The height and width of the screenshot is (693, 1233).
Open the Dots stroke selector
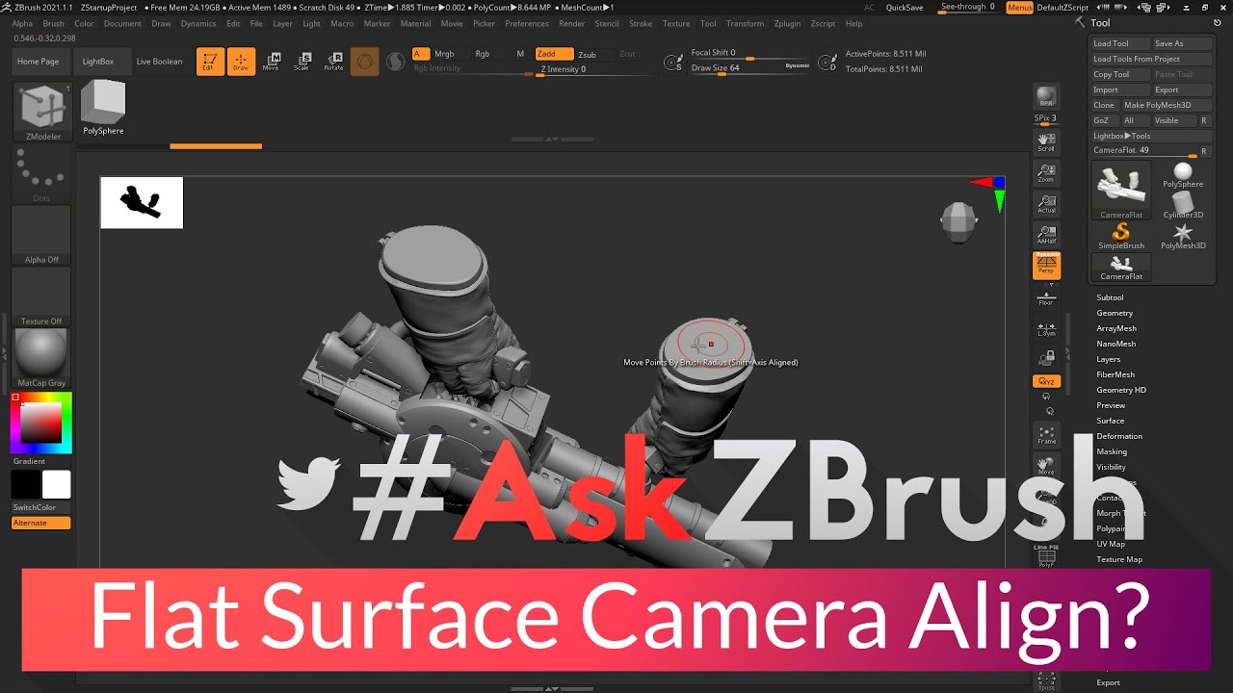(41, 174)
